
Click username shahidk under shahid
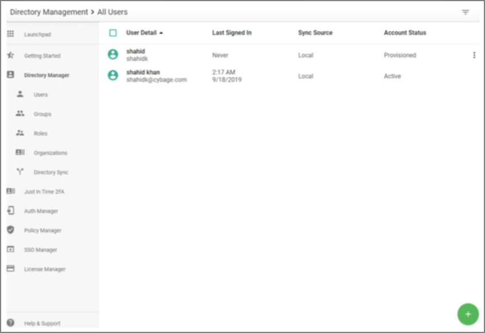click(137, 58)
